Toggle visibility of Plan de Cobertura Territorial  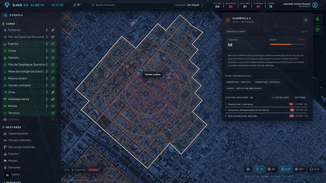coord(53,37)
